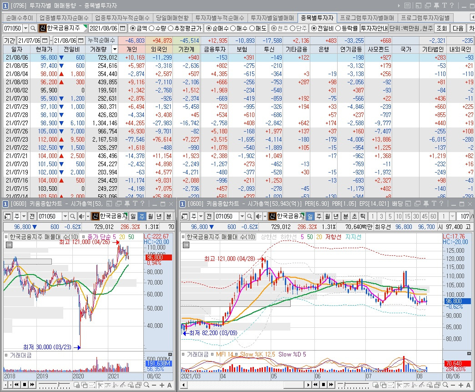Screen dimensions: 475x392
Task: Adjust the zoom slider in right chart bottom bar
Action: click(345, 384)
